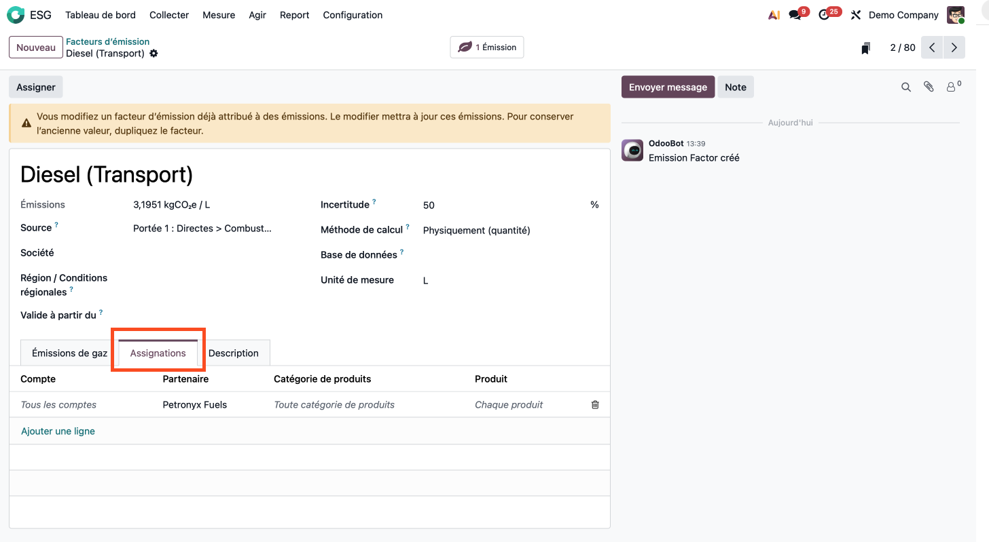This screenshot has height=542, width=989.
Task: Open the Demo Company switcher
Action: 903,15
